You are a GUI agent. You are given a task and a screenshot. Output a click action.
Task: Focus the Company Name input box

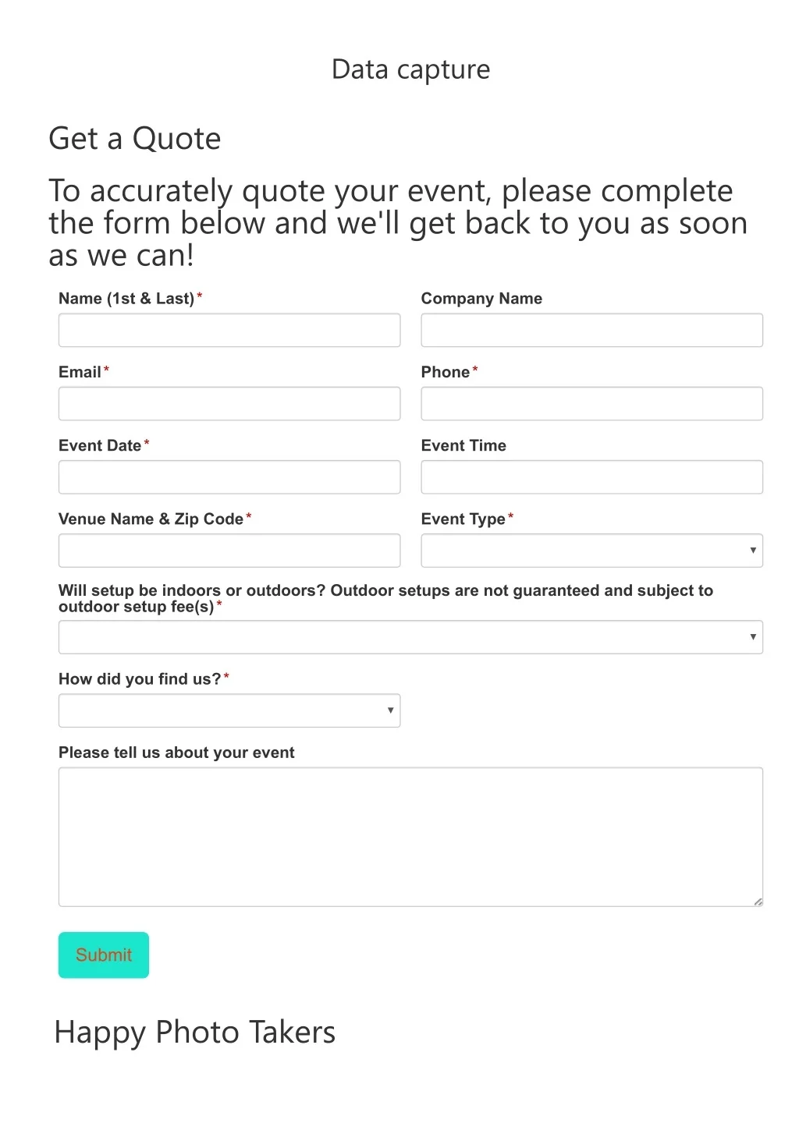(x=591, y=330)
